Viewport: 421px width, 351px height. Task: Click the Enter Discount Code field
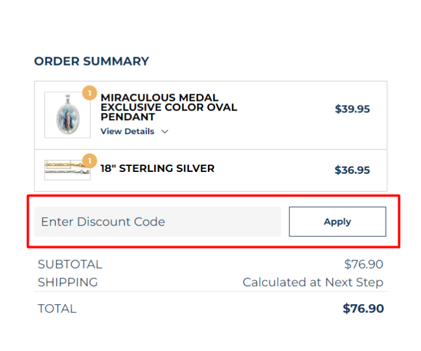click(158, 222)
